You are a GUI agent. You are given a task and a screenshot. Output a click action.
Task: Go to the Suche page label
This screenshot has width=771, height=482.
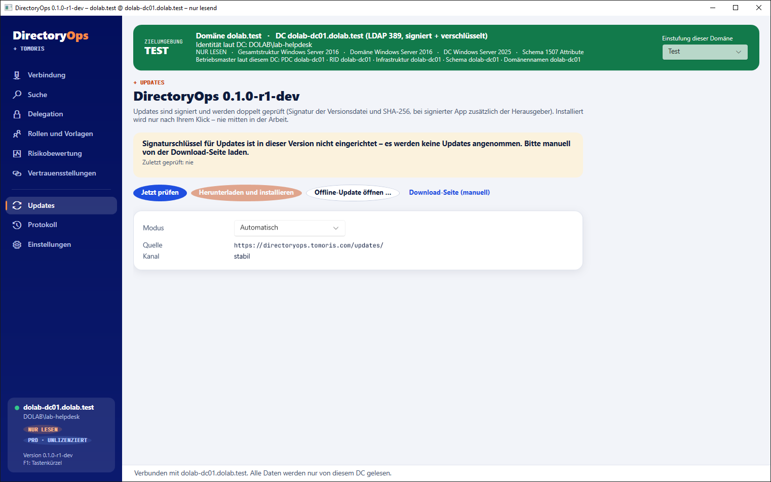(37, 95)
